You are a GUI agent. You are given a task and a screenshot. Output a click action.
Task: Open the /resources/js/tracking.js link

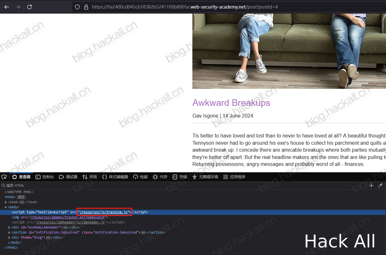(104, 212)
